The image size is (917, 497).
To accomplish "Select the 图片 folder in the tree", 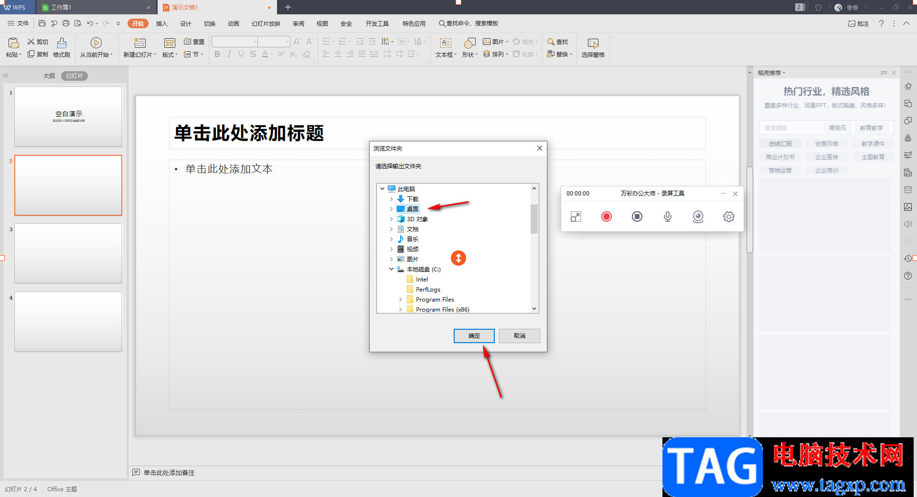I will (x=413, y=259).
